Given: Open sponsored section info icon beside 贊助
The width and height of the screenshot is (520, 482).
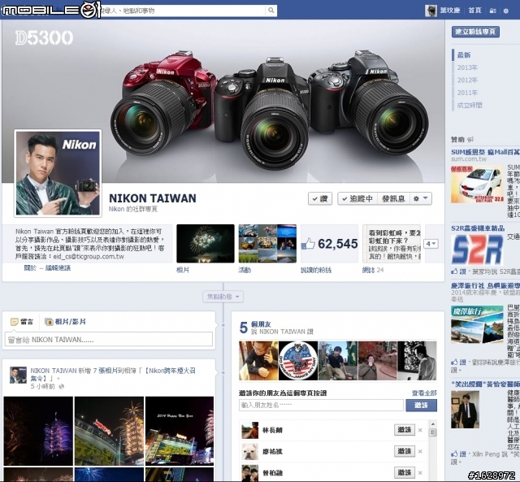Looking at the screenshot, I should 470,140.
